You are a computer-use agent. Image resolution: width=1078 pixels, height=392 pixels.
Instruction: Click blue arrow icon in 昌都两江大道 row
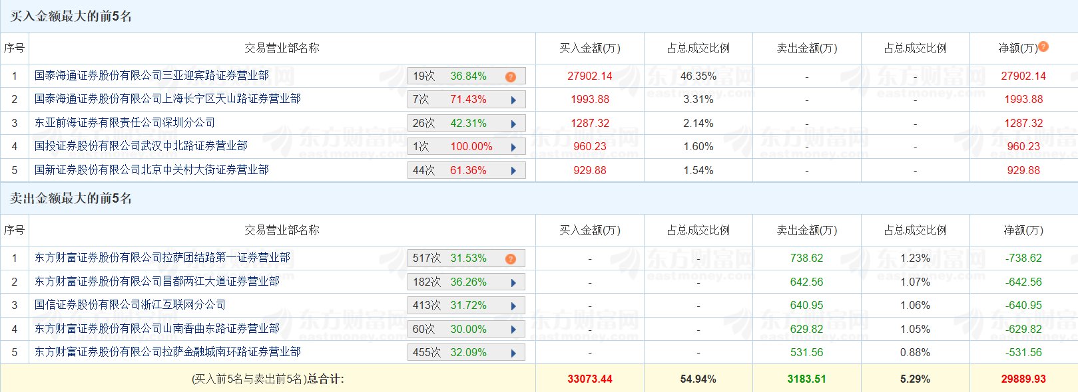513,283
